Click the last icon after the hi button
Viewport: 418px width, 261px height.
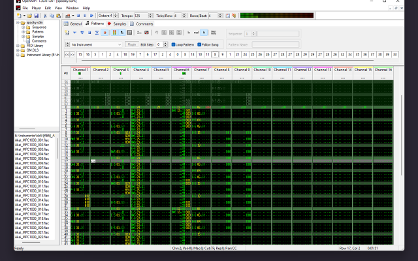coord(214,33)
